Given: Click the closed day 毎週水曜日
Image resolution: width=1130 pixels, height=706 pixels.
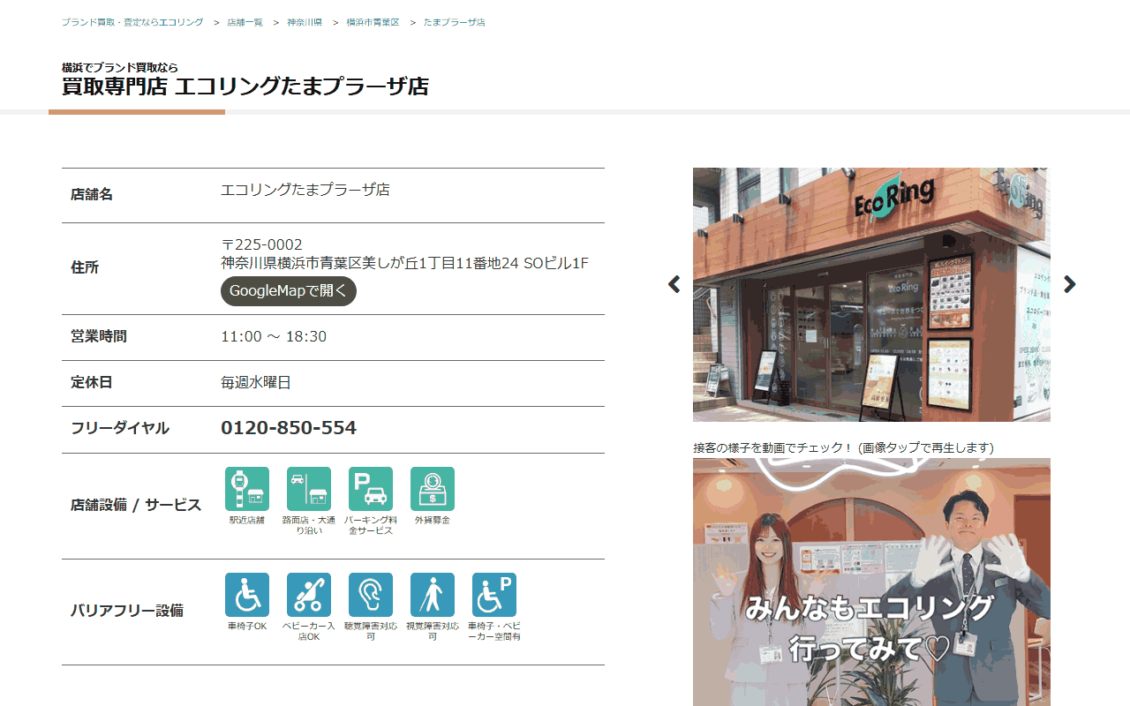Looking at the screenshot, I should (x=256, y=382).
